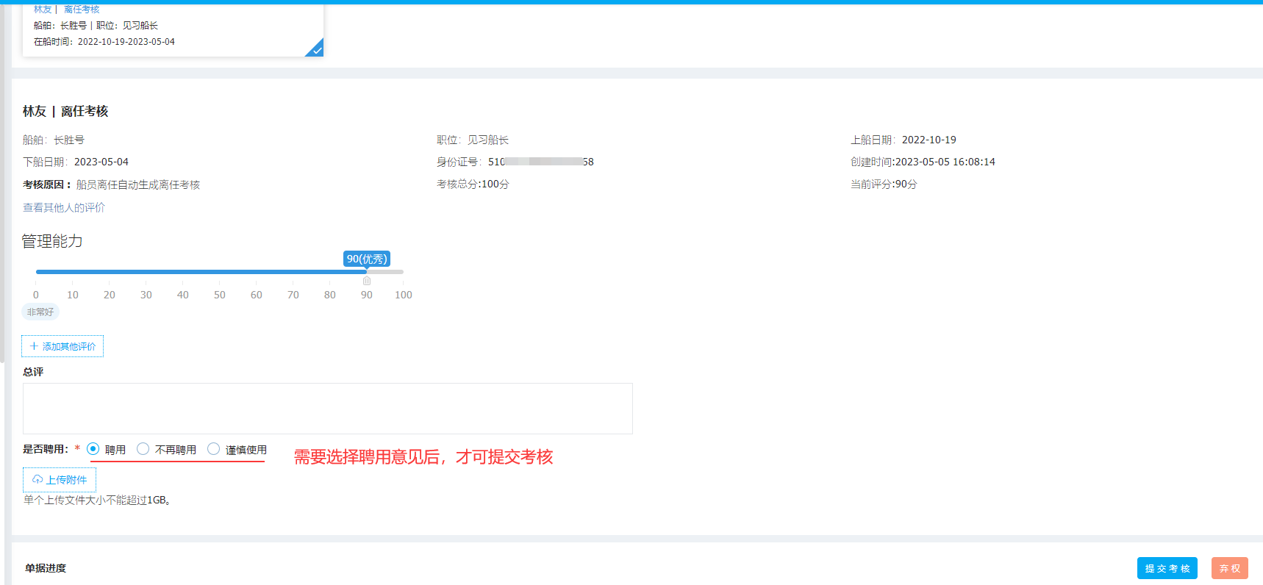Click the 90(优秀) slider tooltip
Viewport: 1263px width, 585px height.
click(x=367, y=259)
